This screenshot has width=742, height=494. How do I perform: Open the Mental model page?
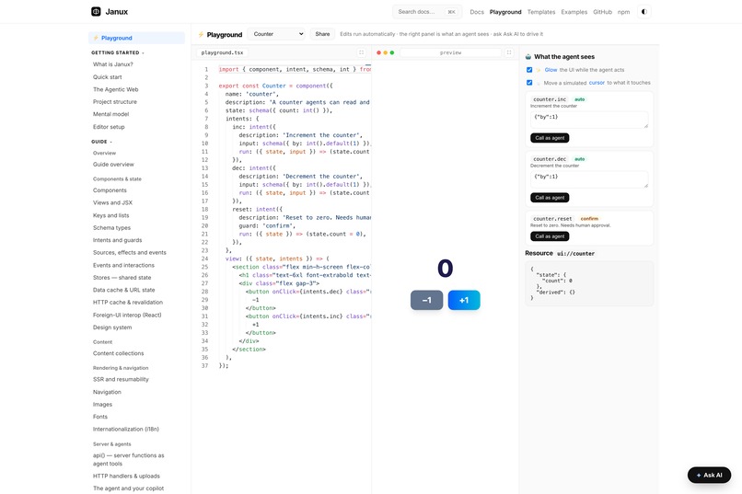110,114
